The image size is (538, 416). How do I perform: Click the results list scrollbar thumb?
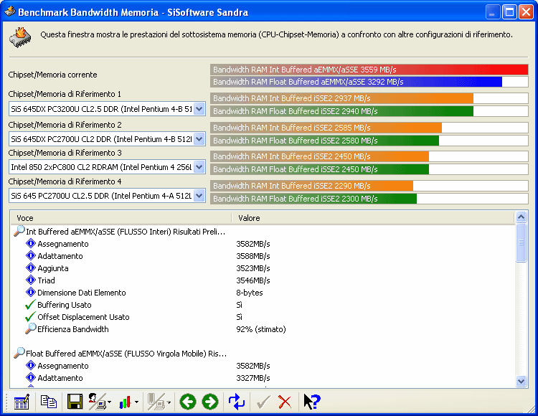(x=521, y=243)
